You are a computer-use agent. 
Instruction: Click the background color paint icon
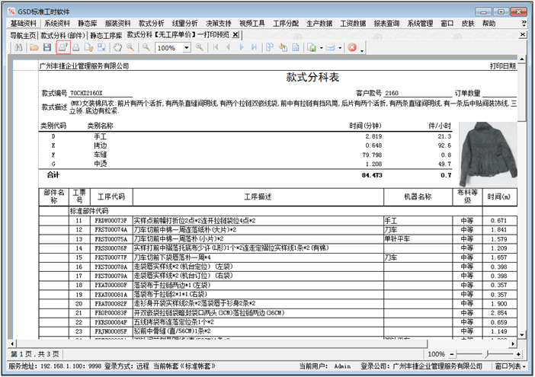283,47
